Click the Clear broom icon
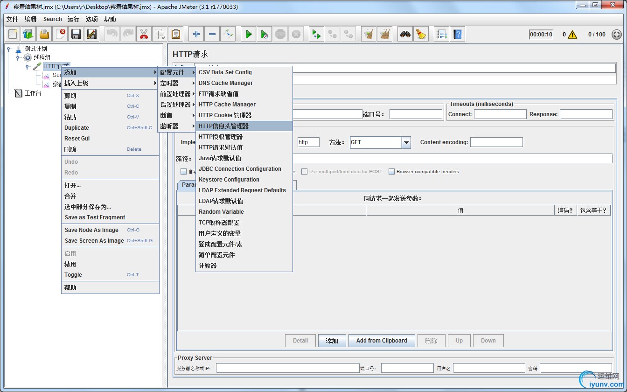 click(x=369, y=34)
